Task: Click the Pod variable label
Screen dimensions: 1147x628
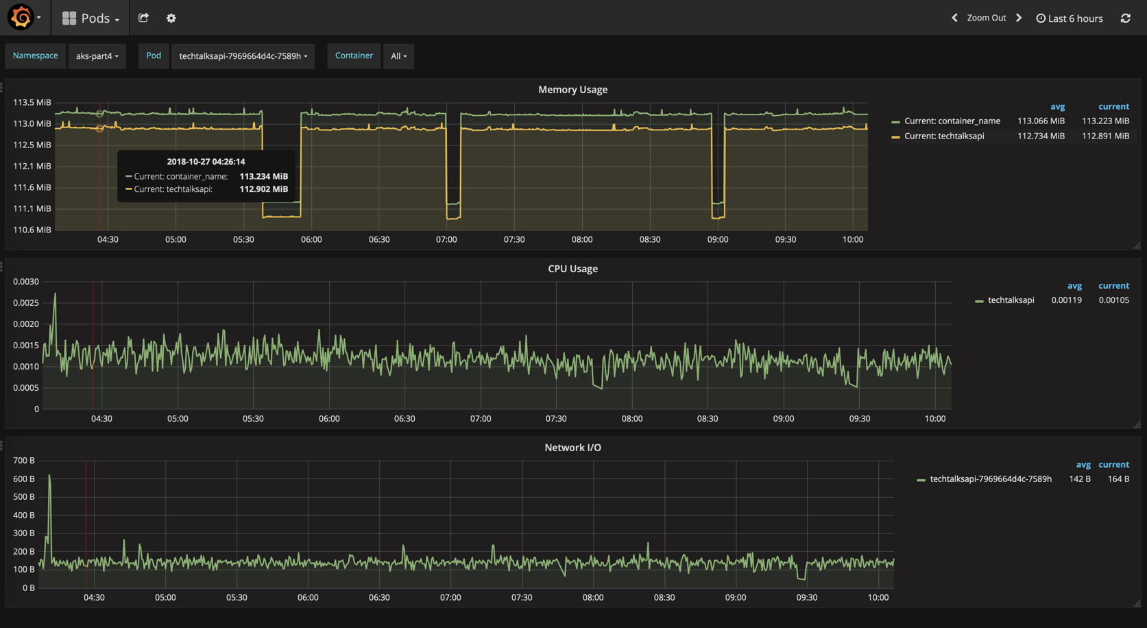Action: [154, 56]
